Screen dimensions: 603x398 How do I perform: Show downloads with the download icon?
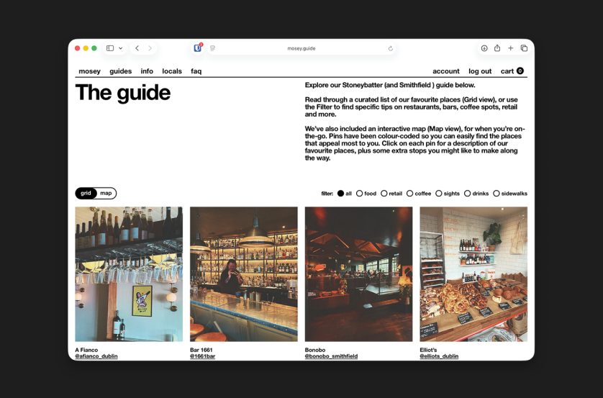tap(484, 48)
